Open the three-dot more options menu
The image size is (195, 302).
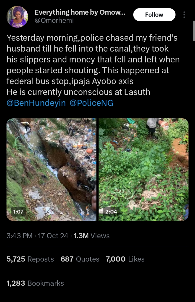coord(184,15)
